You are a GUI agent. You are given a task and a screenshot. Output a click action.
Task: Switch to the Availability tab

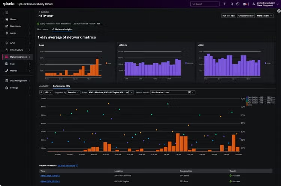pos(44,86)
